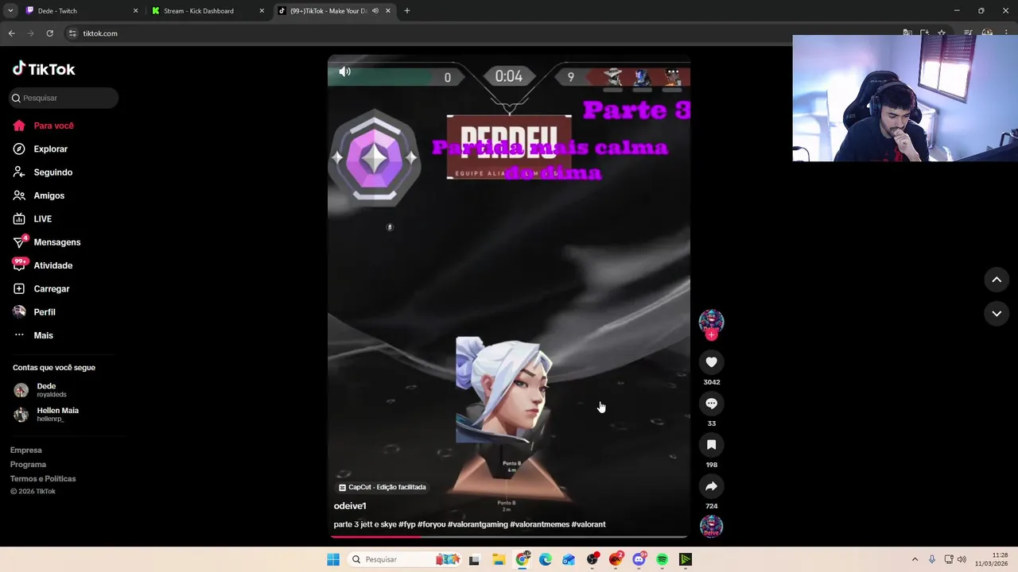Open the sound disc below the share count
The width and height of the screenshot is (1018, 572).
pyautogui.click(x=711, y=526)
